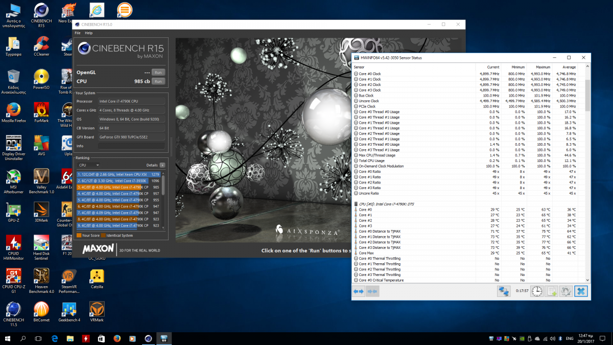Open the CCleaner desktop shortcut

[x=41, y=46]
